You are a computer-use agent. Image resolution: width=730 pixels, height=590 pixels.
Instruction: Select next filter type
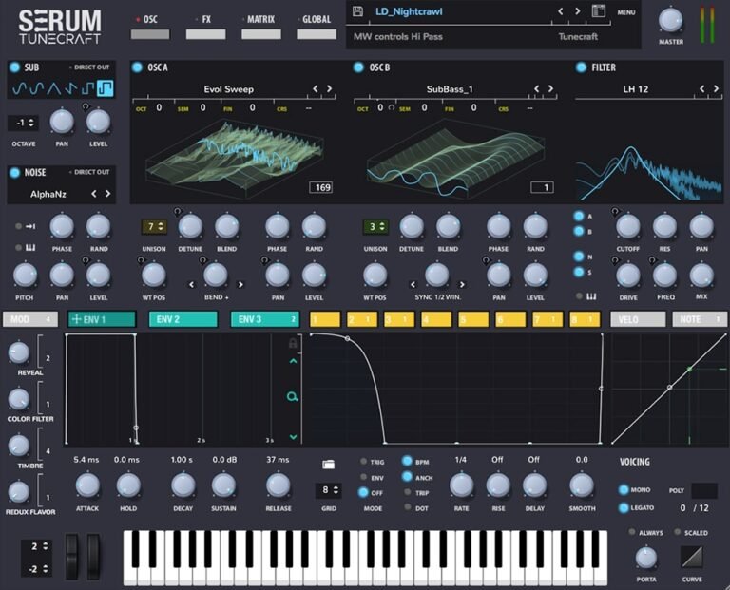point(716,88)
